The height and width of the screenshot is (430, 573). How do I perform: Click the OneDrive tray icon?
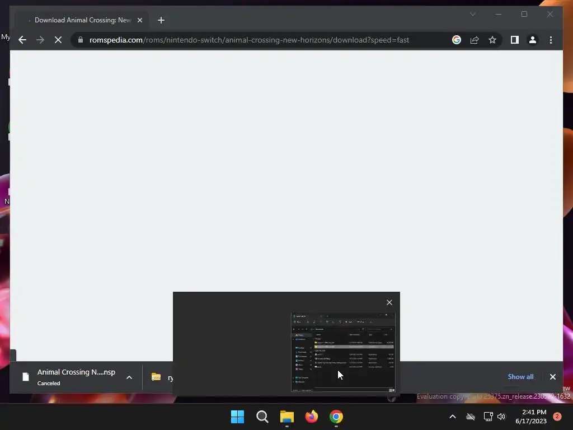coord(471,417)
